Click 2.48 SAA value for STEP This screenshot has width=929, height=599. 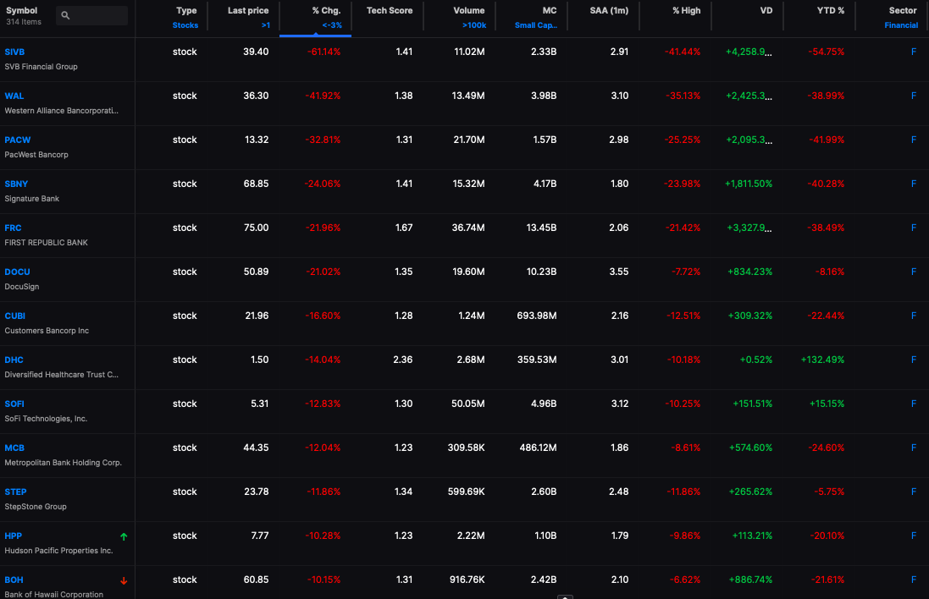618,492
